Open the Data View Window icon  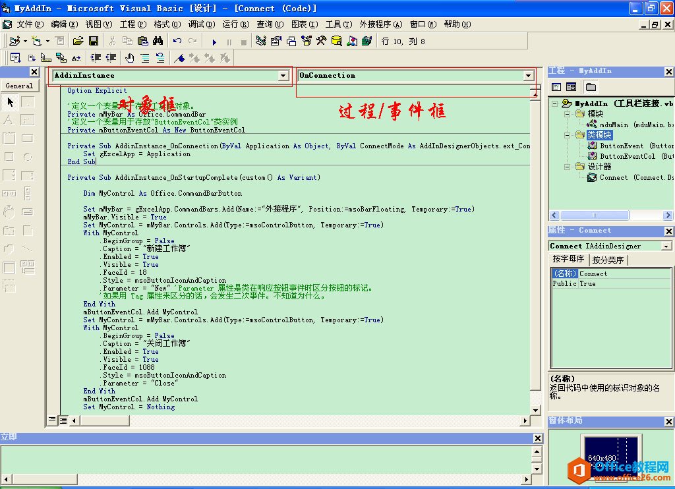point(337,41)
